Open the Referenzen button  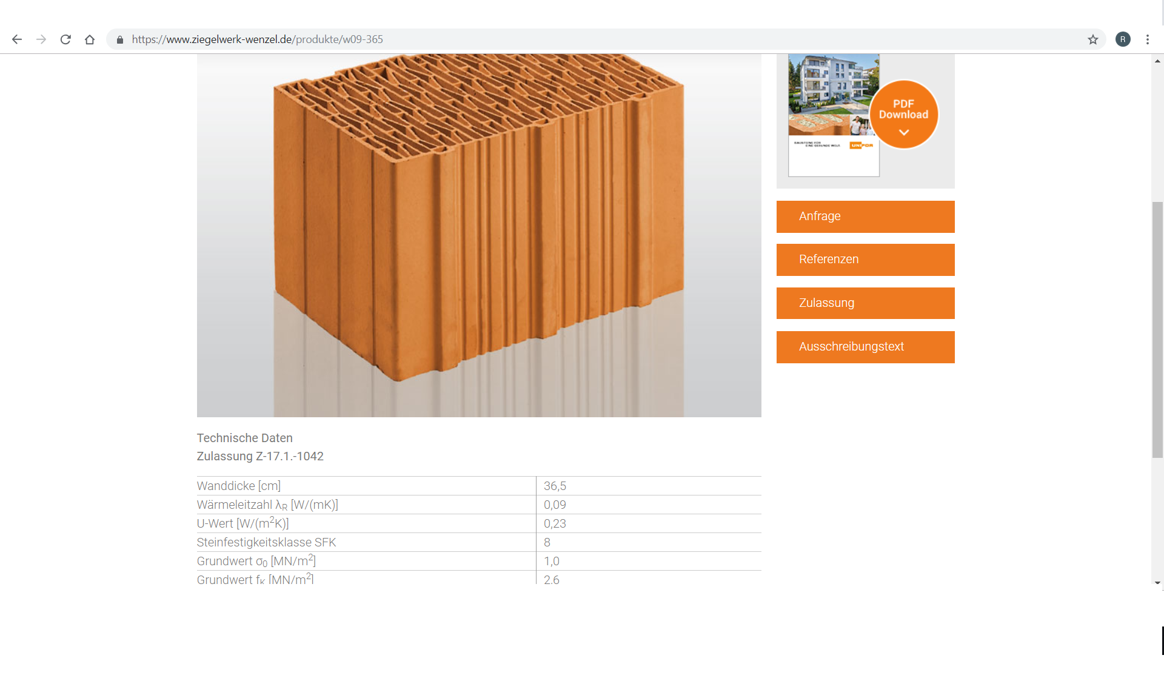point(865,260)
